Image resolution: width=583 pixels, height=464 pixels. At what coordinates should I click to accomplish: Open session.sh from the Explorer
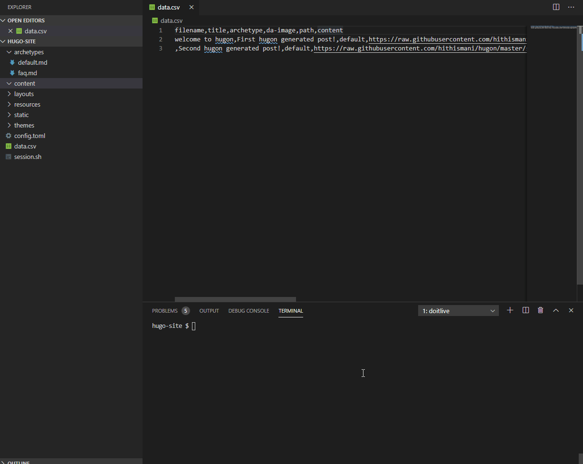(28, 157)
